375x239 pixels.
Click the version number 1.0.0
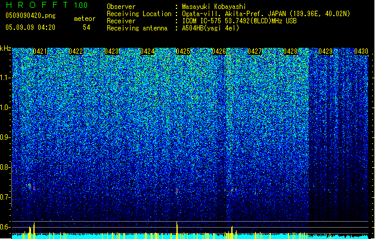81,5
